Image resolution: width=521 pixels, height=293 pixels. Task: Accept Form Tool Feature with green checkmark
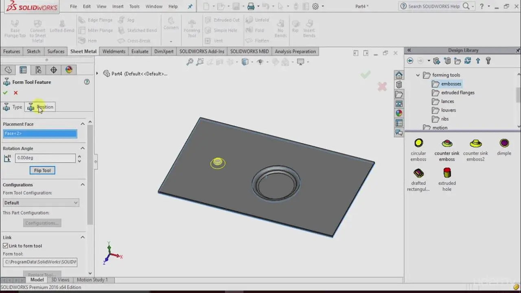click(5, 93)
